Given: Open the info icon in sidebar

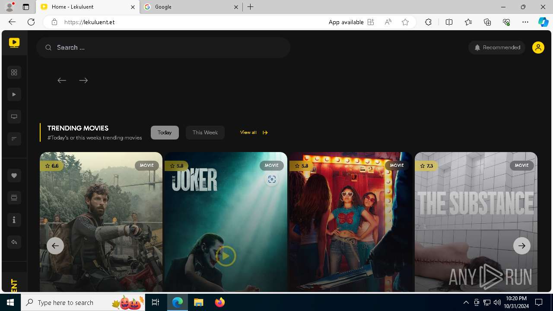Looking at the screenshot, I should point(14,220).
